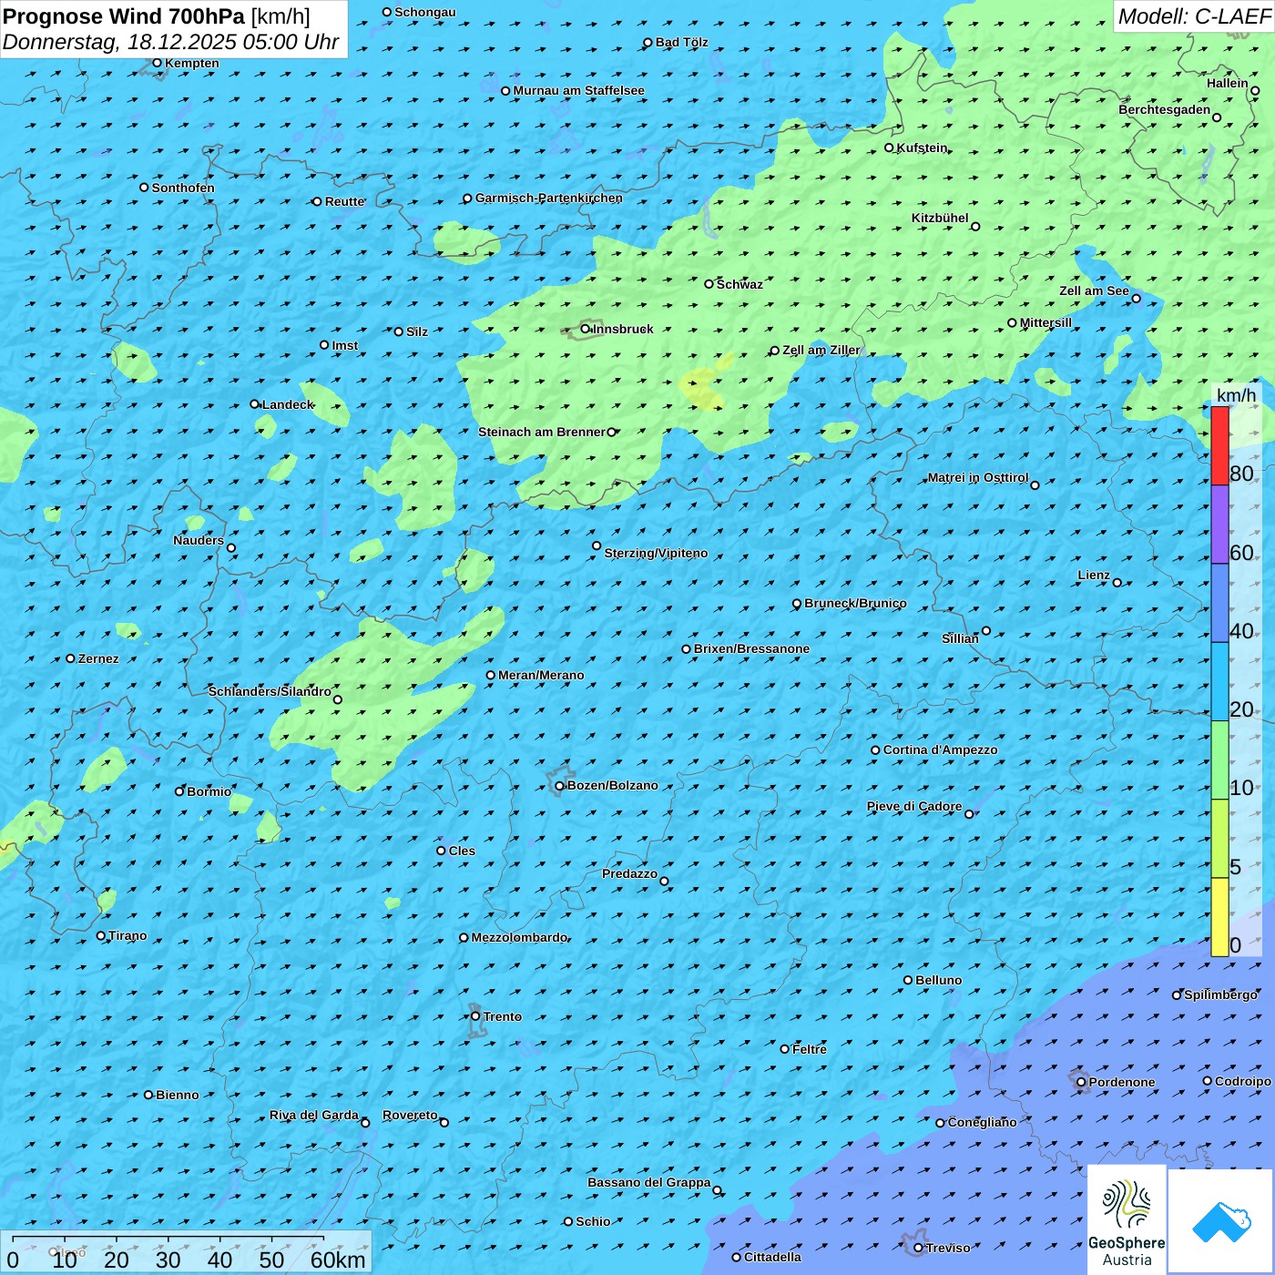
Task: Click the Reutte city marker
Action: point(318,201)
